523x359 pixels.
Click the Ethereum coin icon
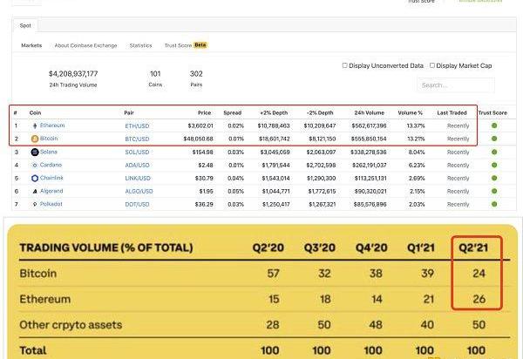[35, 125]
